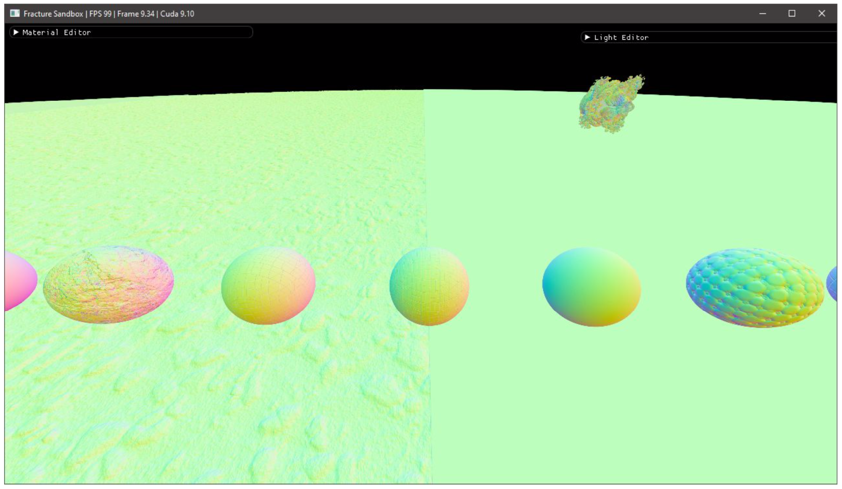Expand the Material Editor disclosure triangle
Image resolution: width=842 pixels, height=489 pixels.
(x=15, y=32)
